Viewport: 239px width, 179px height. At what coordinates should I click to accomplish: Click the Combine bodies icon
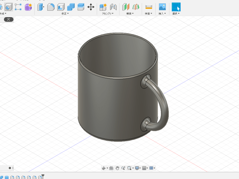tap(71, 7)
